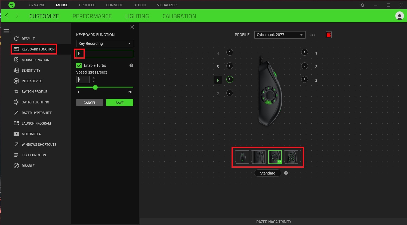Close the Keyboard Function panel

click(132, 27)
